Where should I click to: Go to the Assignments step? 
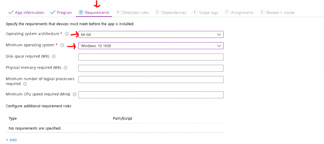[239, 13]
